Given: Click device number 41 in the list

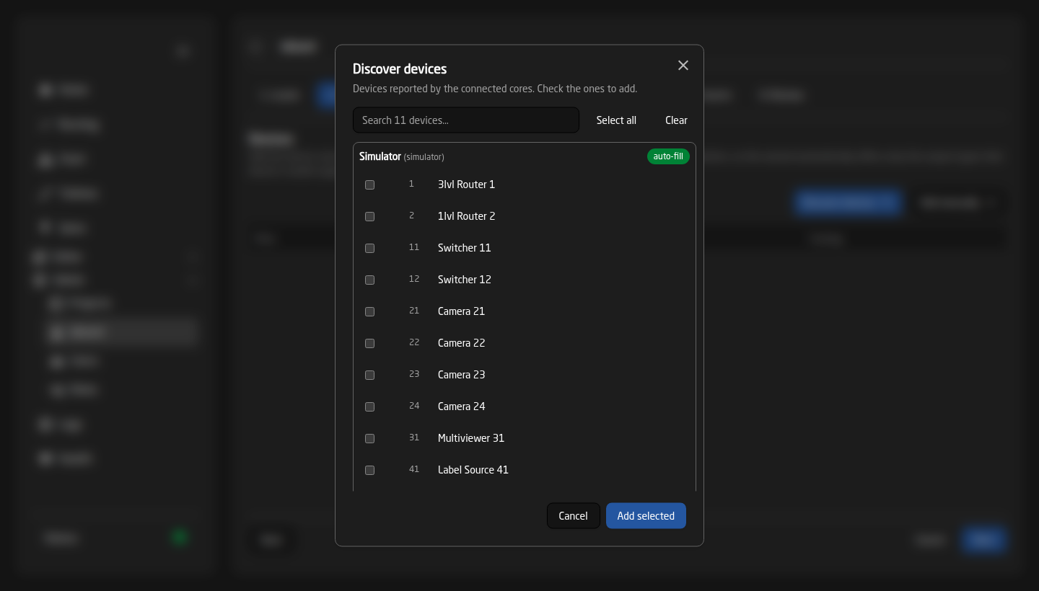Looking at the screenshot, I should [414, 469].
